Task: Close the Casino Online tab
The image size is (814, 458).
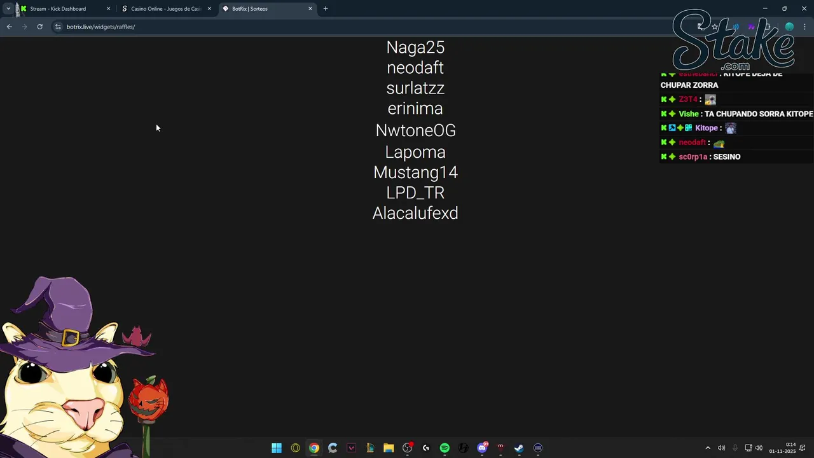Action: (x=209, y=9)
